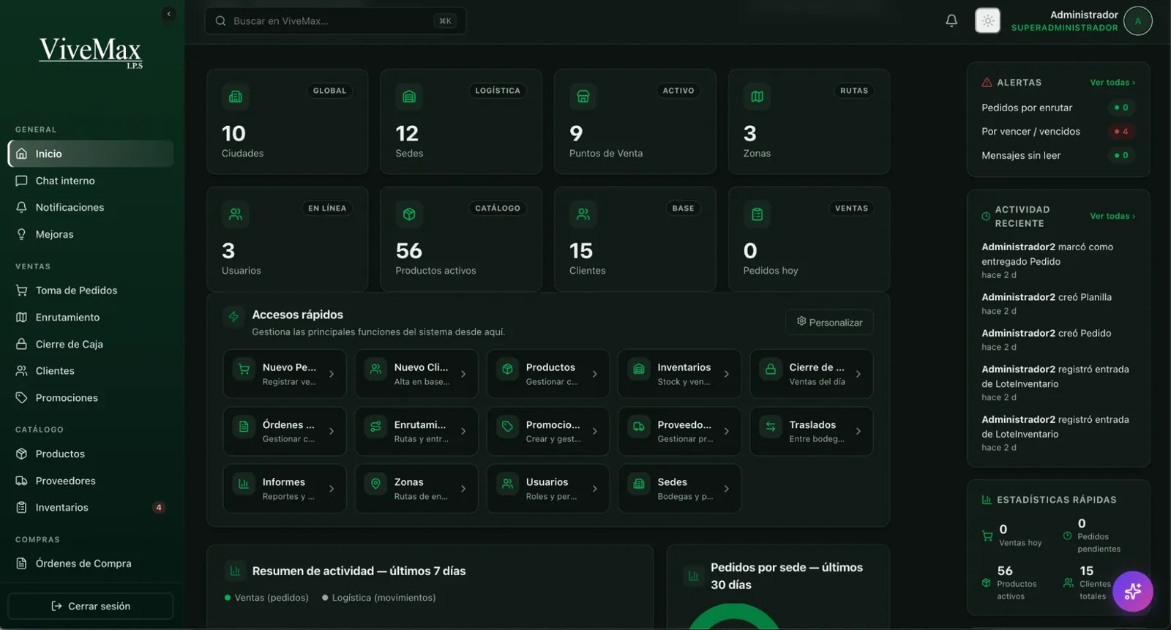This screenshot has width=1171, height=630.
Task: Open Traslados quick access chevron
Action: [858, 432]
